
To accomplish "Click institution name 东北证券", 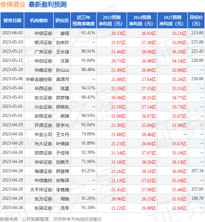I will coord(43,98).
